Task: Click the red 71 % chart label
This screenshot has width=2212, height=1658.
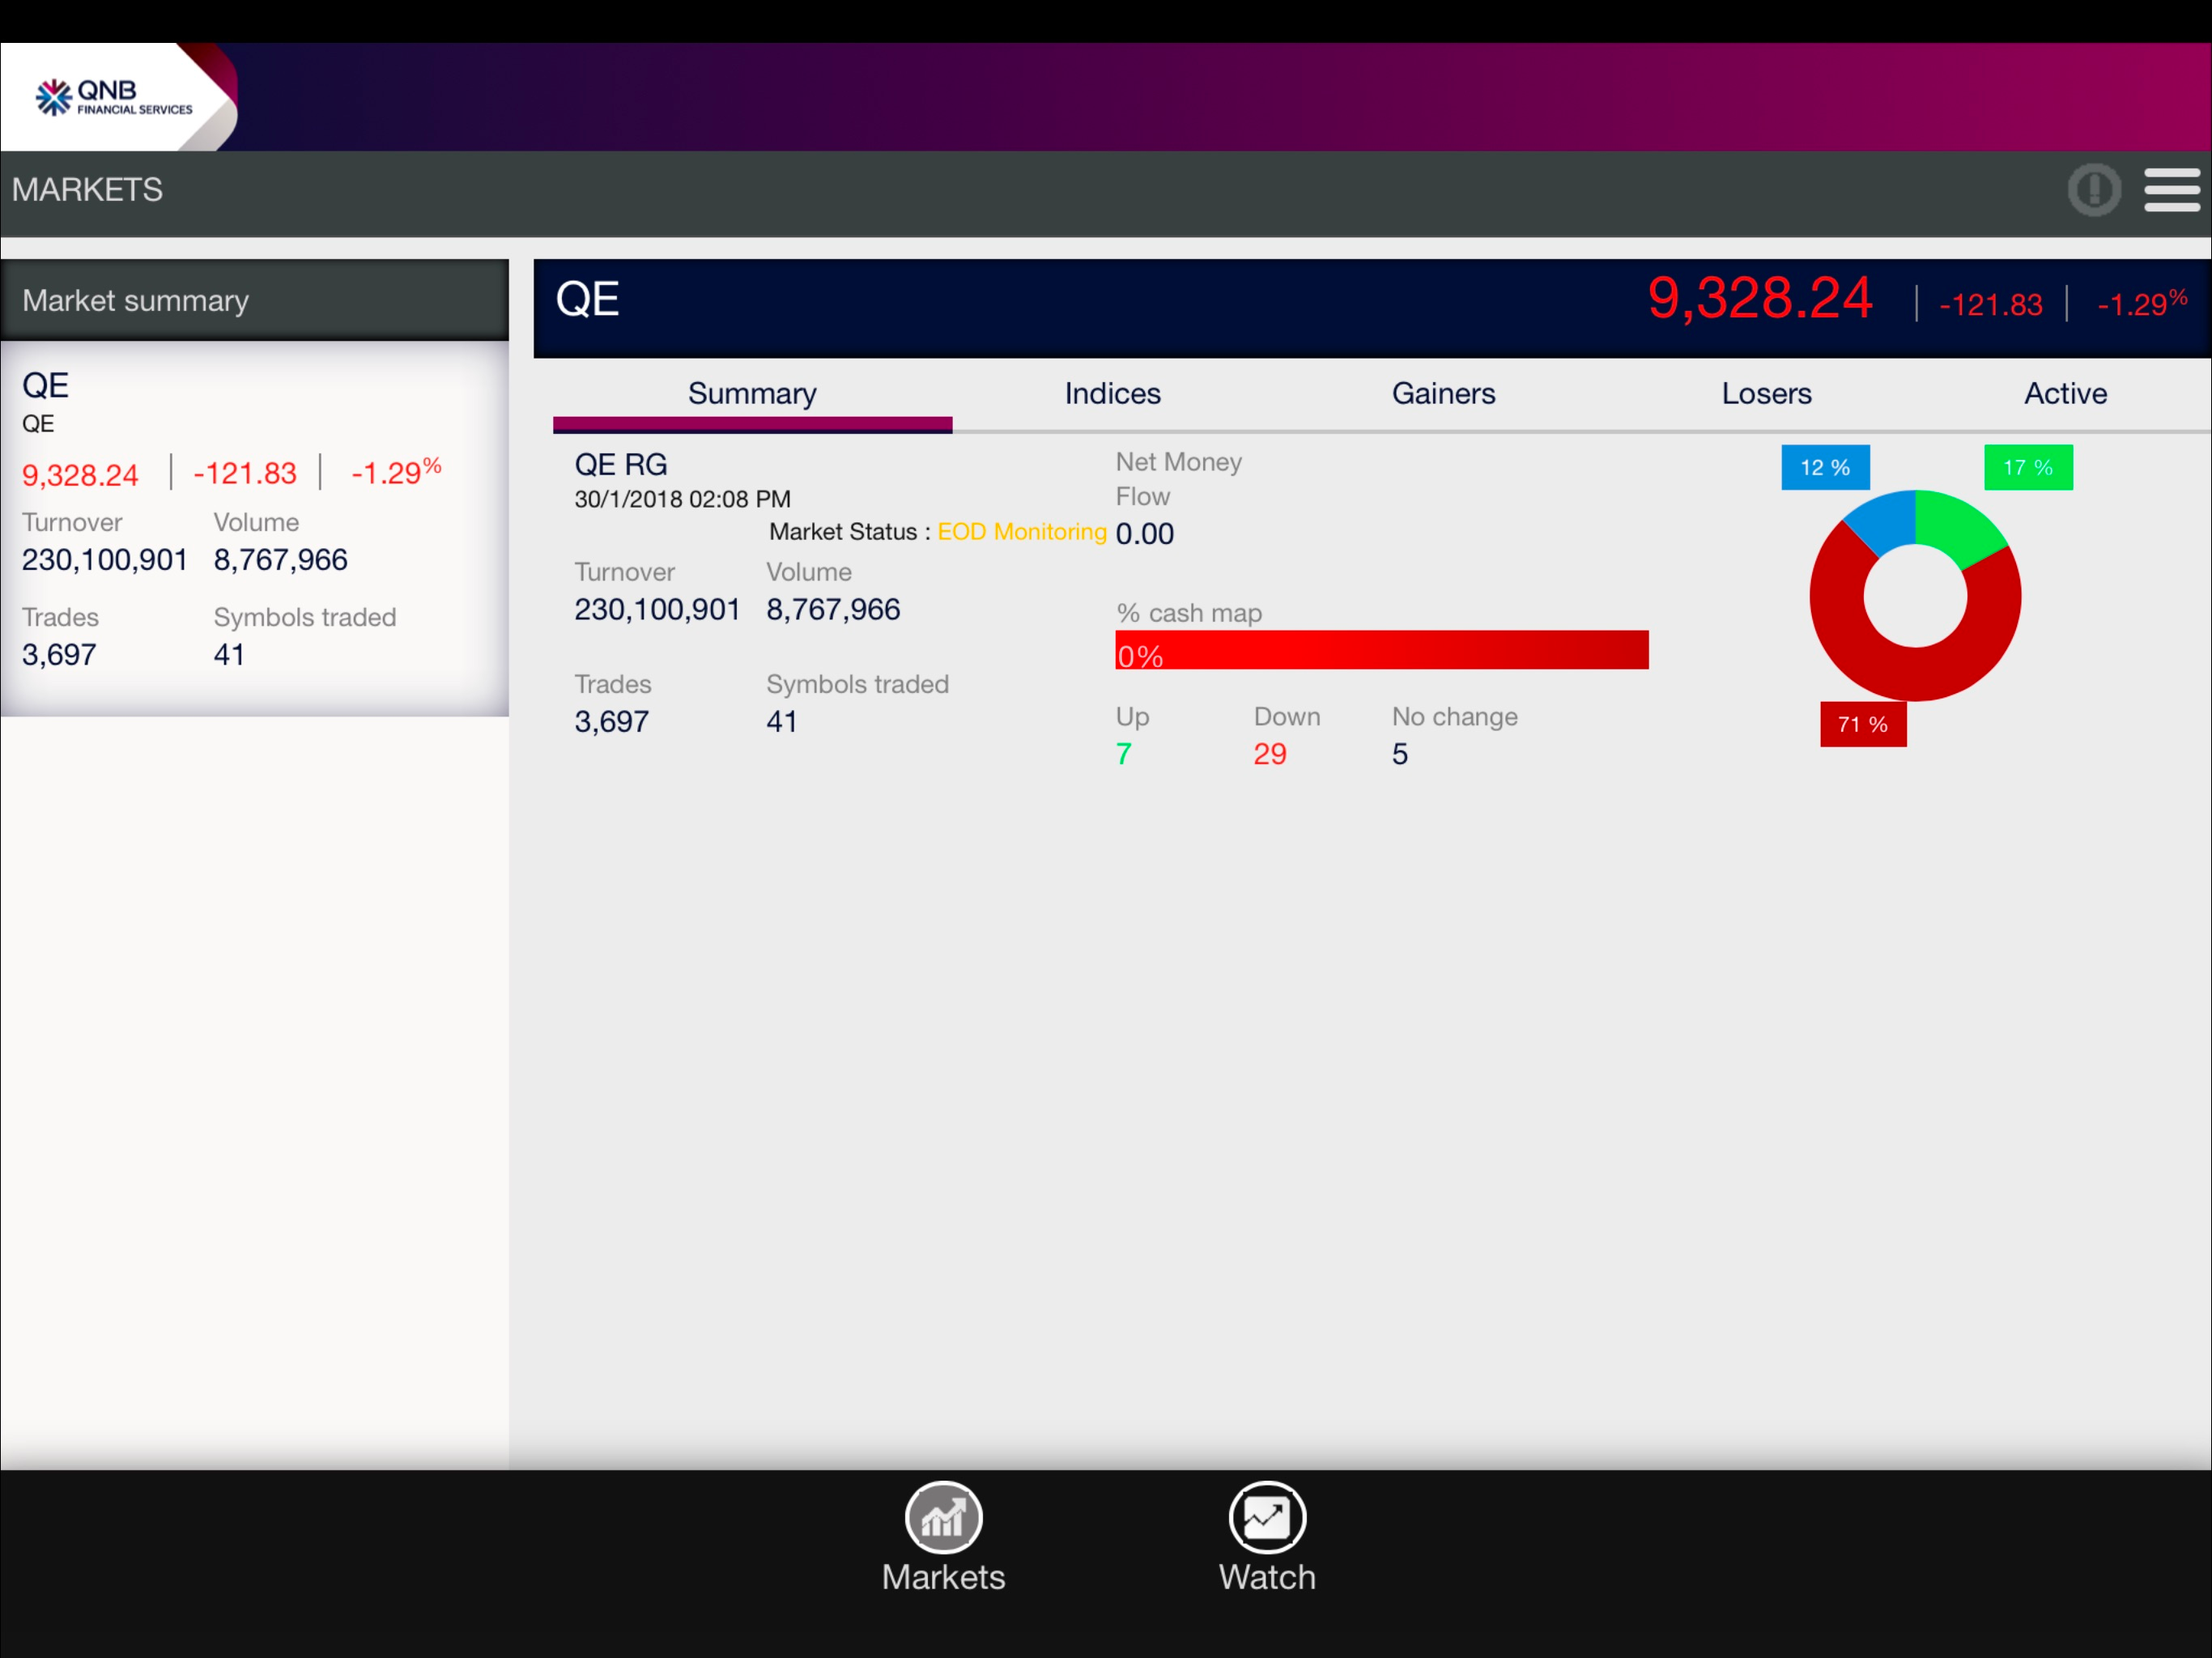Action: 1863,724
